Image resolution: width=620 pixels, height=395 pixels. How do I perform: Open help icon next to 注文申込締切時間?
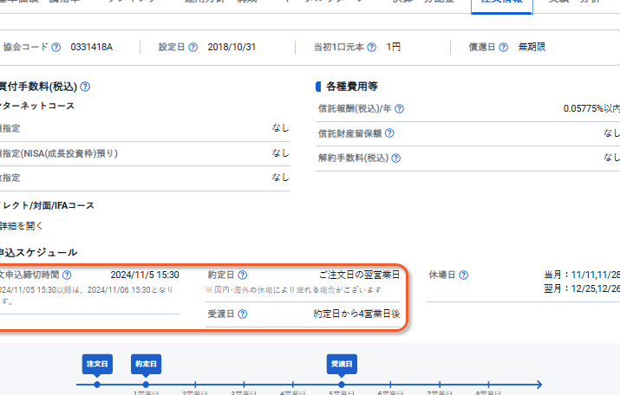(68, 275)
